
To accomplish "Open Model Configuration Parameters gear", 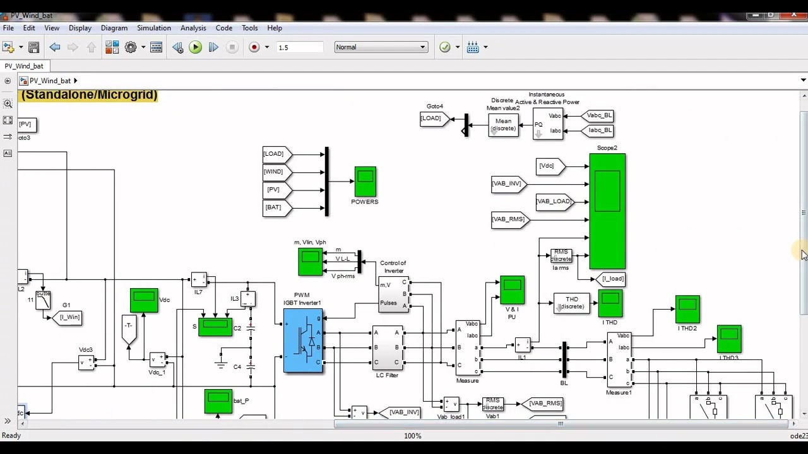I will 131,47.
